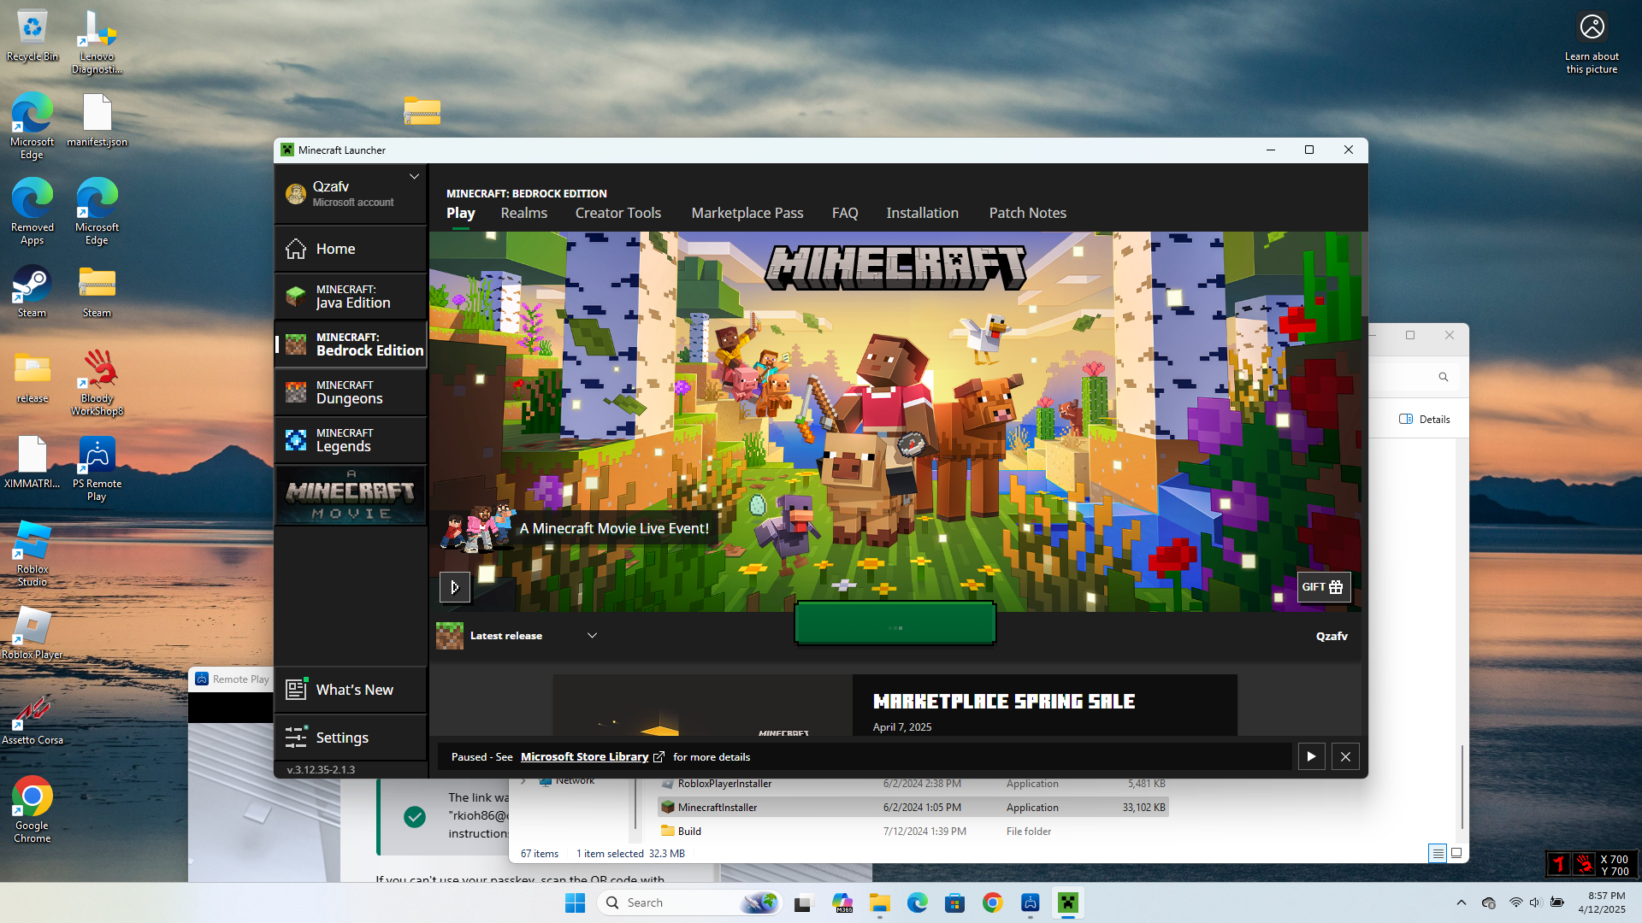Viewport: 1642px width, 923px height.
Task: Open Task View from the taskbar
Action: pos(802,902)
